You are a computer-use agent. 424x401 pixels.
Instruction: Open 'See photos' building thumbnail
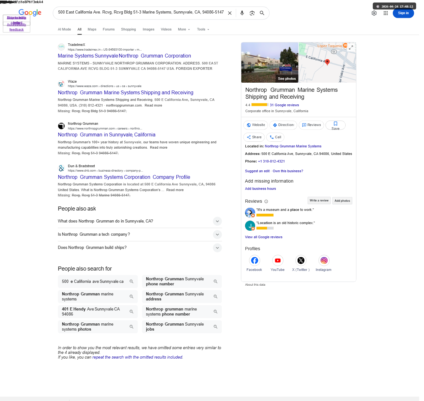click(270, 63)
